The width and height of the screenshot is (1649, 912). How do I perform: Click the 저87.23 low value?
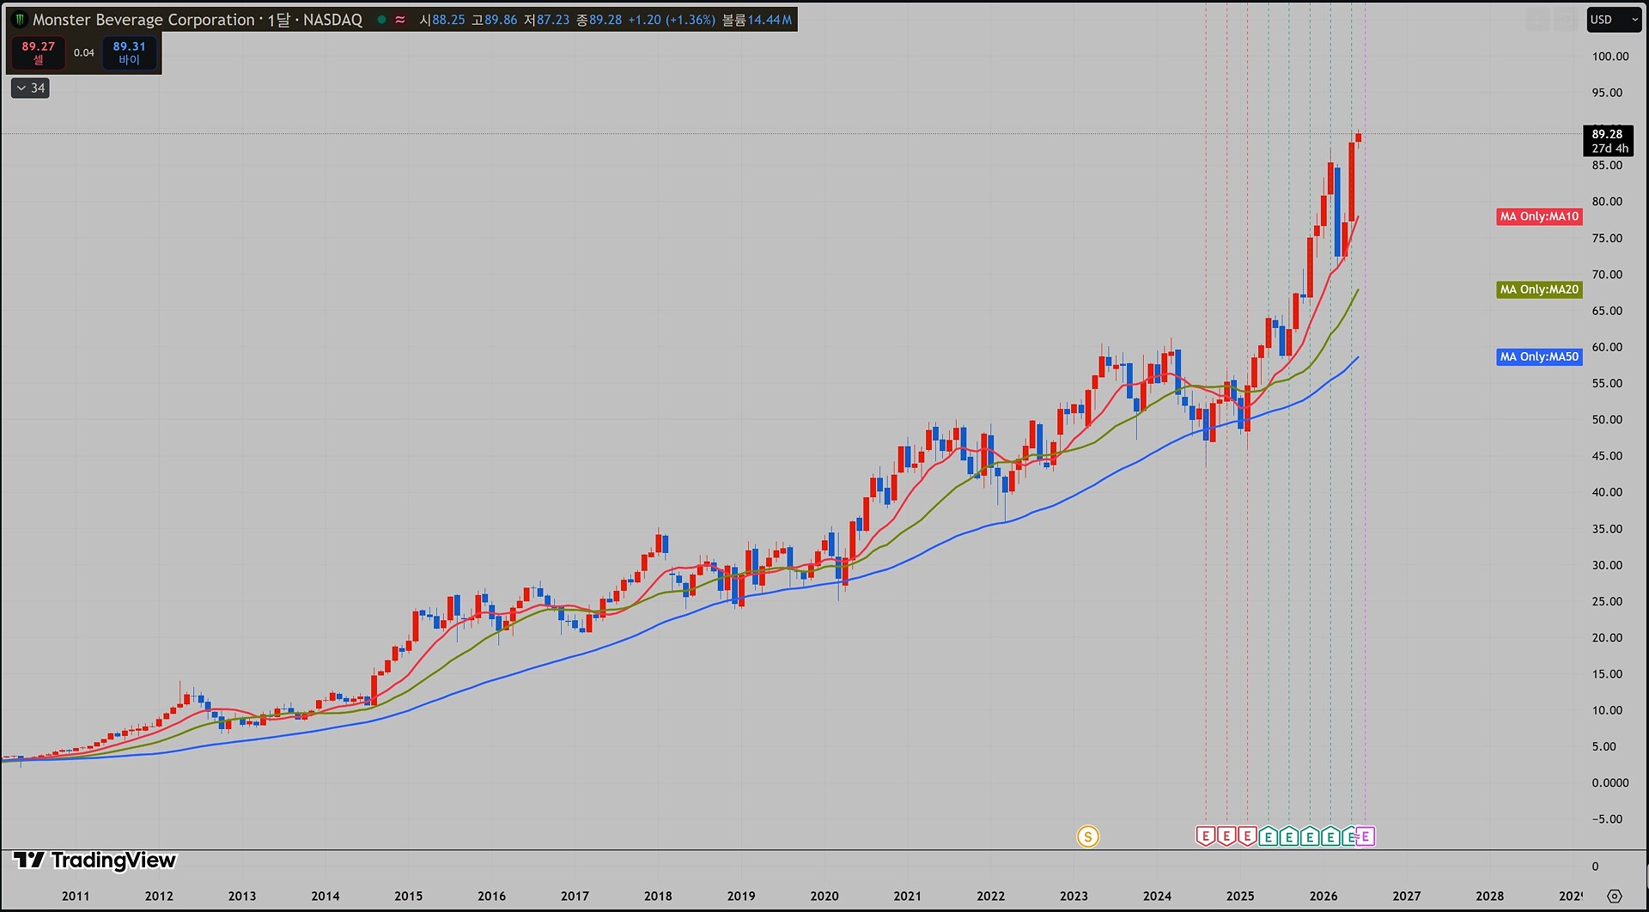(547, 20)
